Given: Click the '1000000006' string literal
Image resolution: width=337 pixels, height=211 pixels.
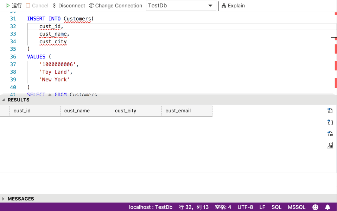Looking at the screenshot, I should click(x=58, y=64).
